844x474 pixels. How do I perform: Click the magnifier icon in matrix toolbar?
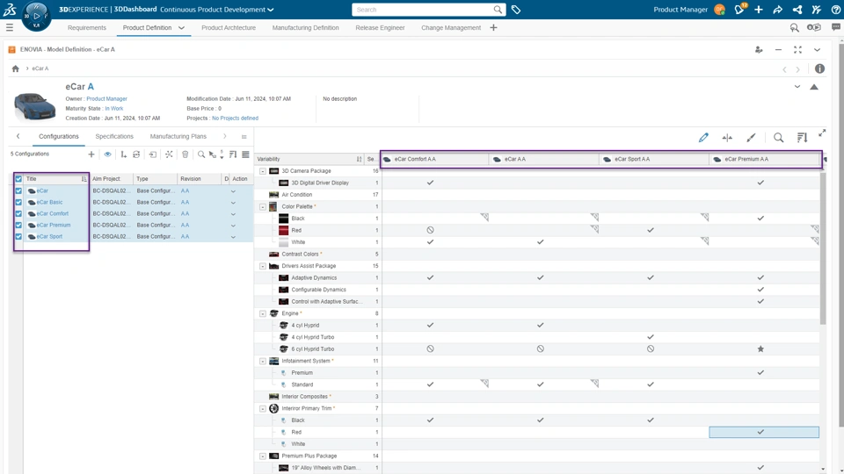tap(778, 138)
